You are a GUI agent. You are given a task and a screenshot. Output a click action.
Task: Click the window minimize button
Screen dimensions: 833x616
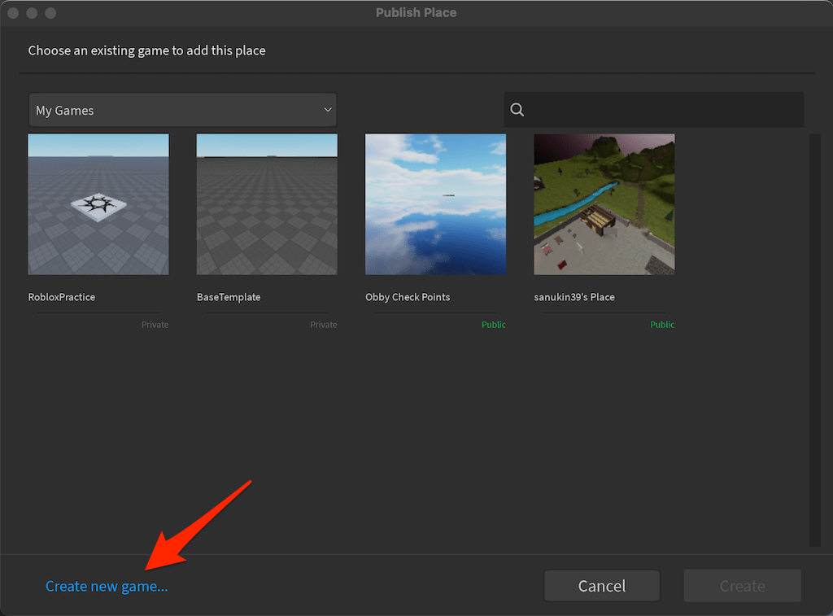pyautogui.click(x=32, y=13)
